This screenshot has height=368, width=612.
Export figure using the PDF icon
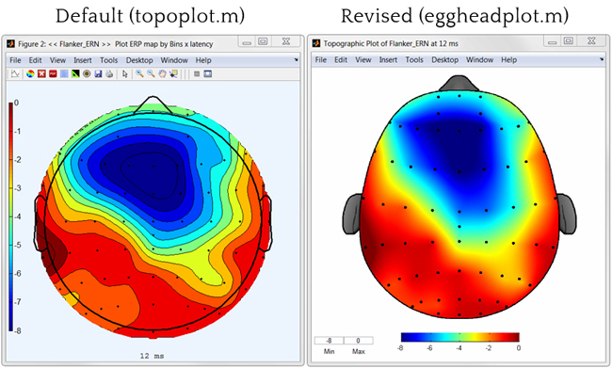pos(53,73)
